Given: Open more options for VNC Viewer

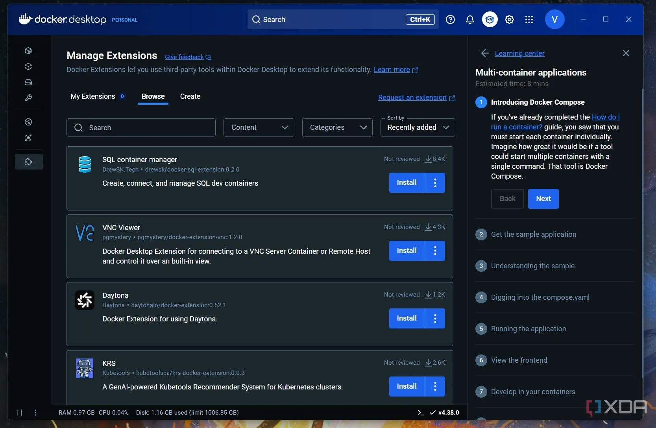Looking at the screenshot, I should click(435, 251).
